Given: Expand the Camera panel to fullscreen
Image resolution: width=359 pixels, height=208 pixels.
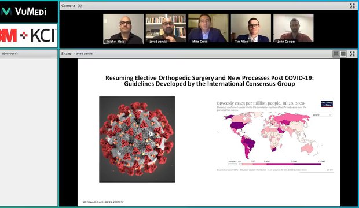Looking at the screenshot, I should (x=353, y=6).
